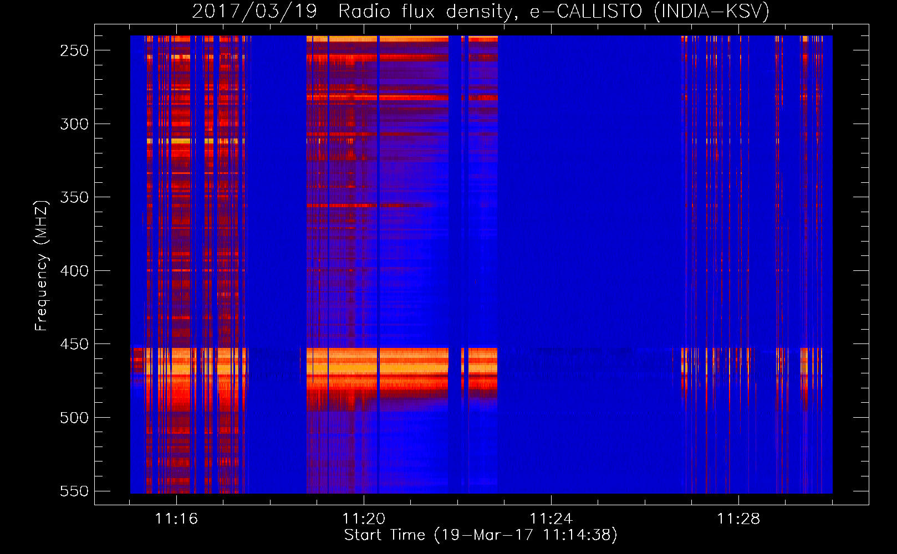Click the plot title '2017/03/19 Radio flux density'

click(481, 11)
